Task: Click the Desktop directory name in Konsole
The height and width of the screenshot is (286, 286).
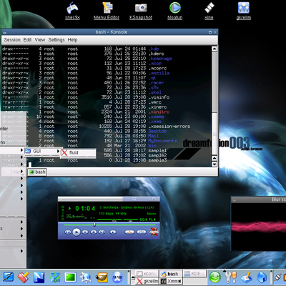Action: [157, 131]
